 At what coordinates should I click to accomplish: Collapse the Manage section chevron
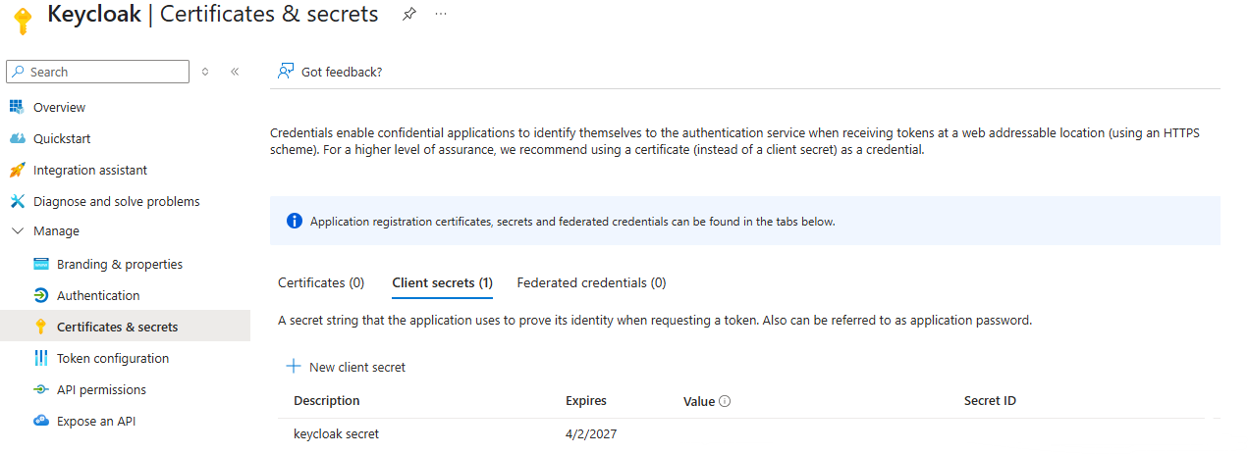[x=16, y=231]
